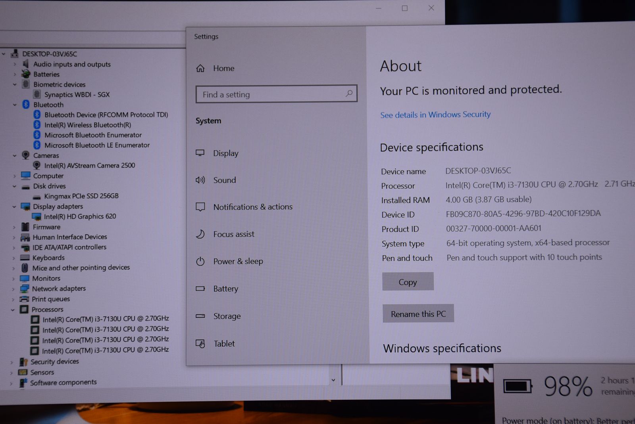Screen dimensions: 635x424
Task: Open Battery settings page
Action: 225,288
